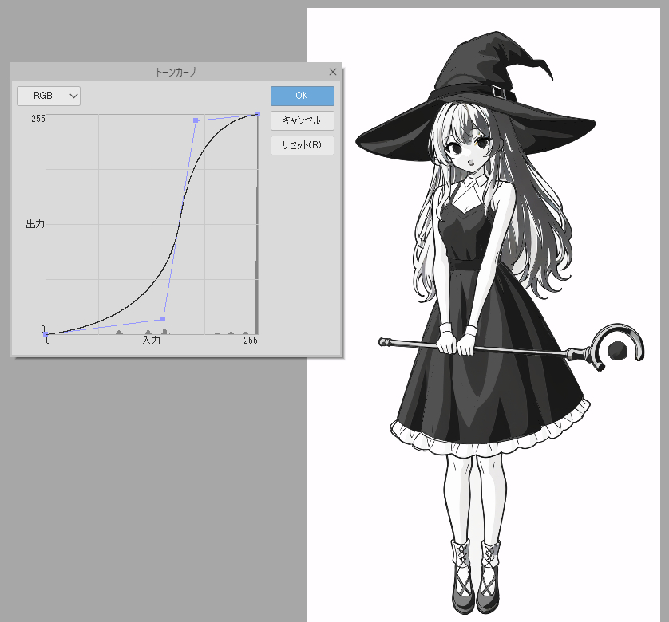Close the トーンカーブ dialog

click(333, 72)
